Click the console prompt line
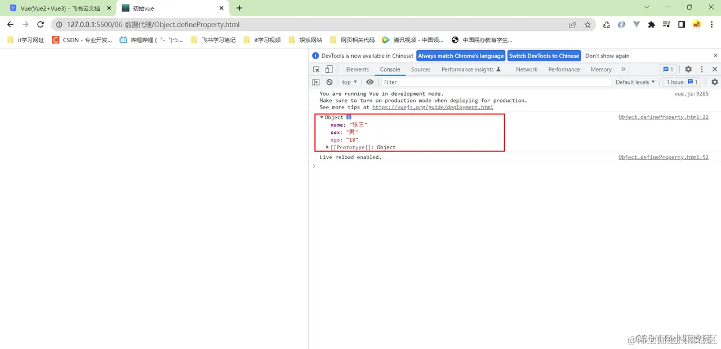The height and width of the screenshot is (349, 721). point(514,166)
